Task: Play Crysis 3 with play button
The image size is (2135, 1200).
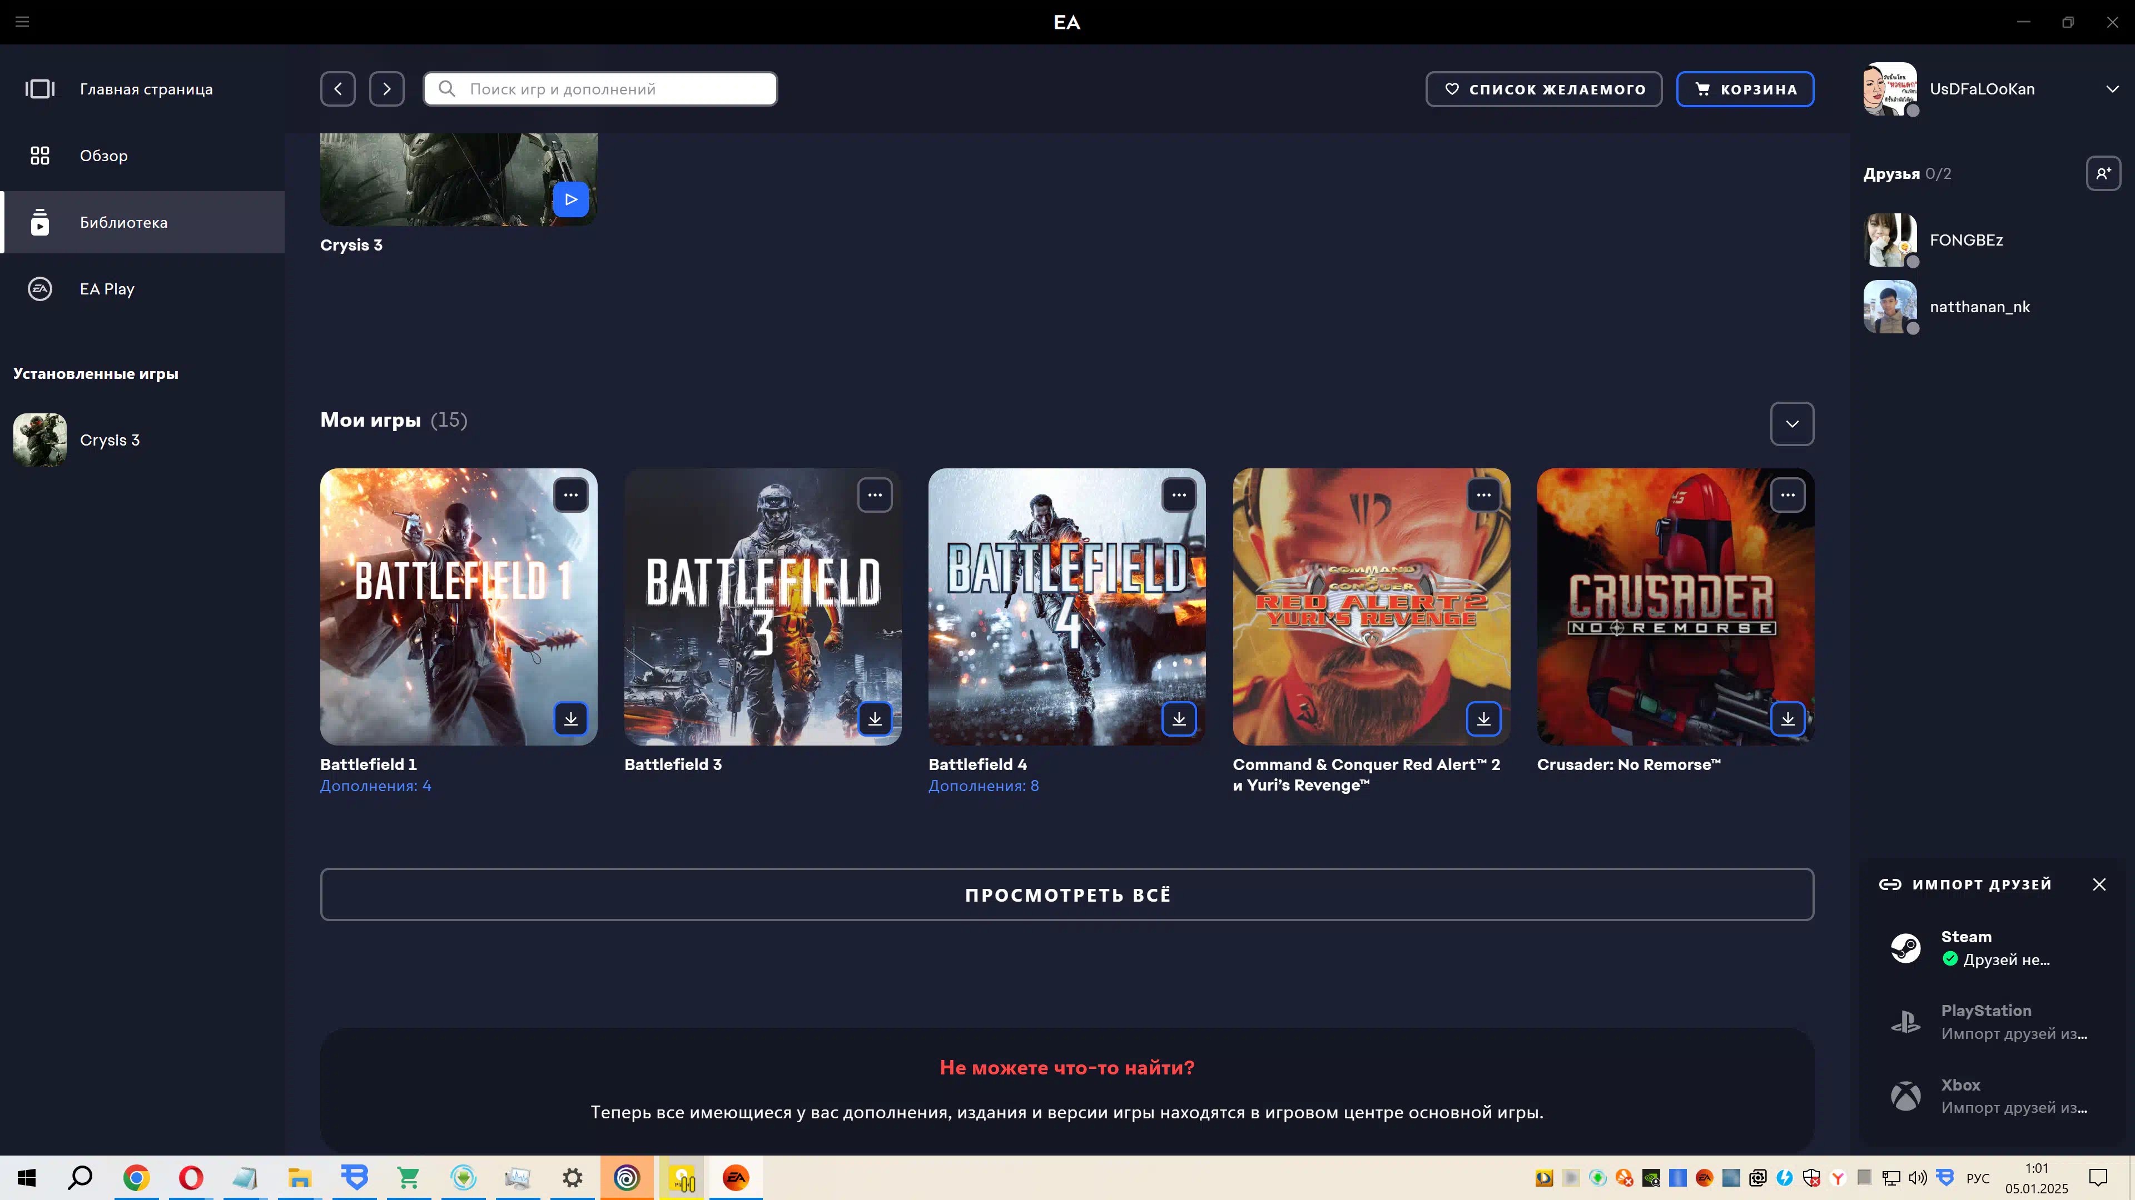Action: pyautogui.click(x=570, y=199)
